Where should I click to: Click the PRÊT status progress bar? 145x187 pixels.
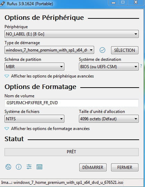72,152
